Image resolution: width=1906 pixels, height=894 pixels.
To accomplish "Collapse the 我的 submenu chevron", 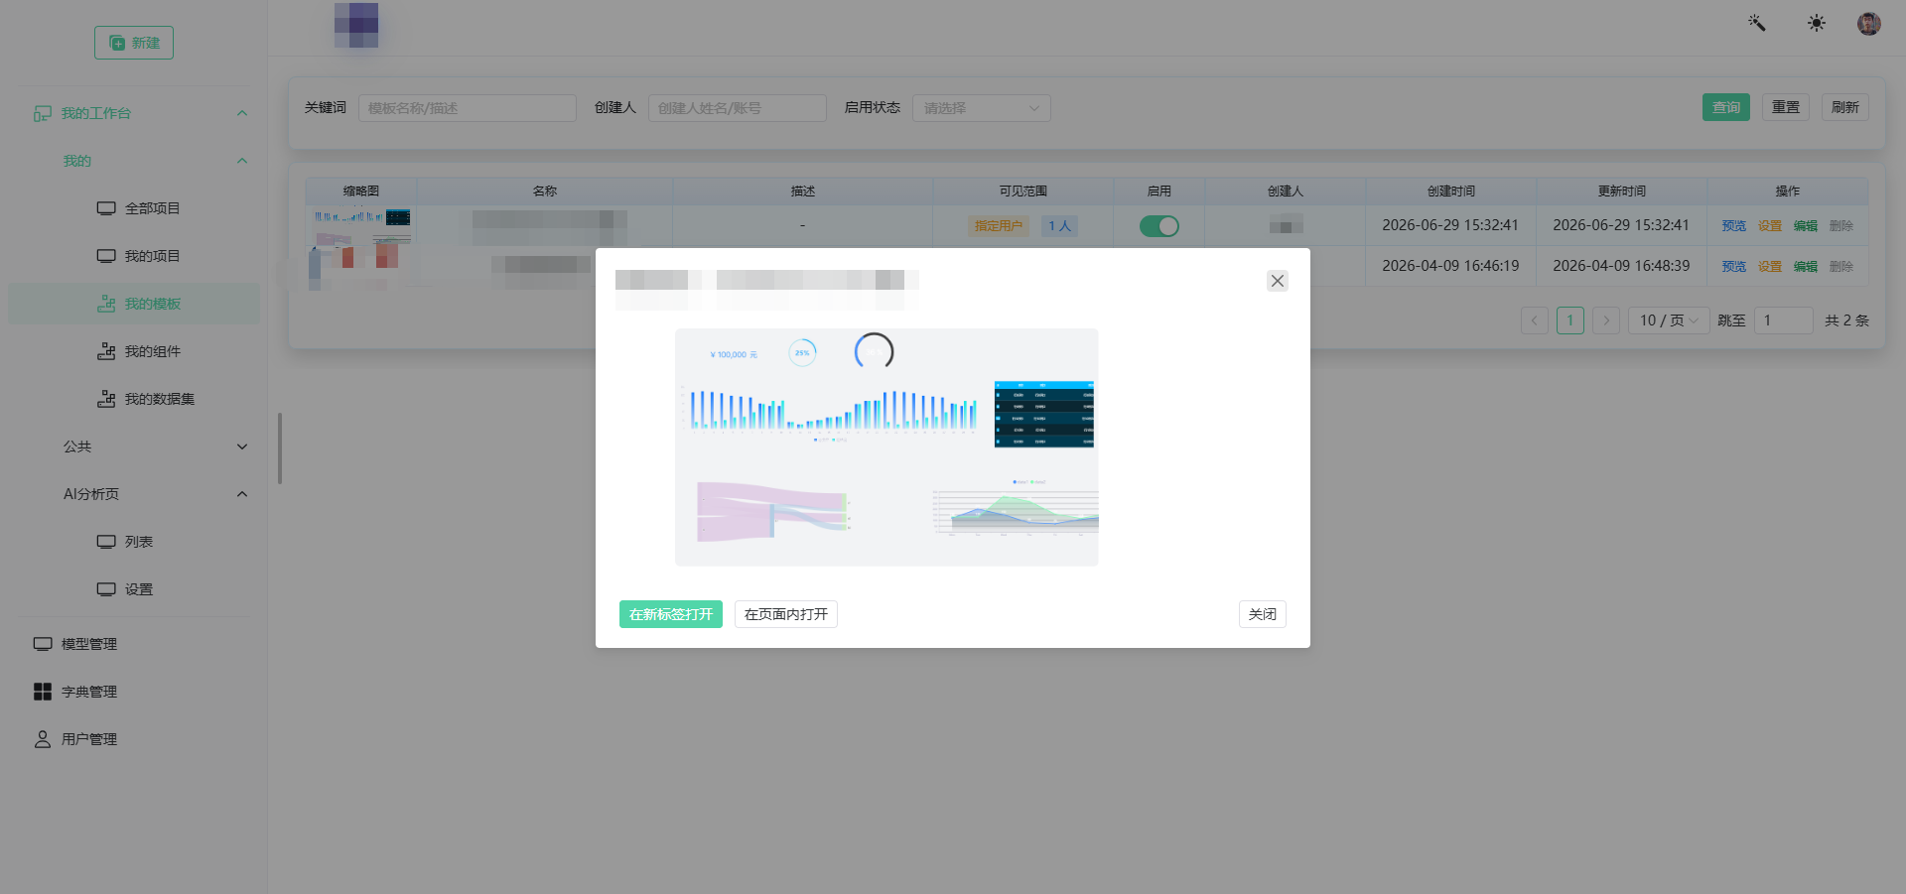I will coord(242,161).
